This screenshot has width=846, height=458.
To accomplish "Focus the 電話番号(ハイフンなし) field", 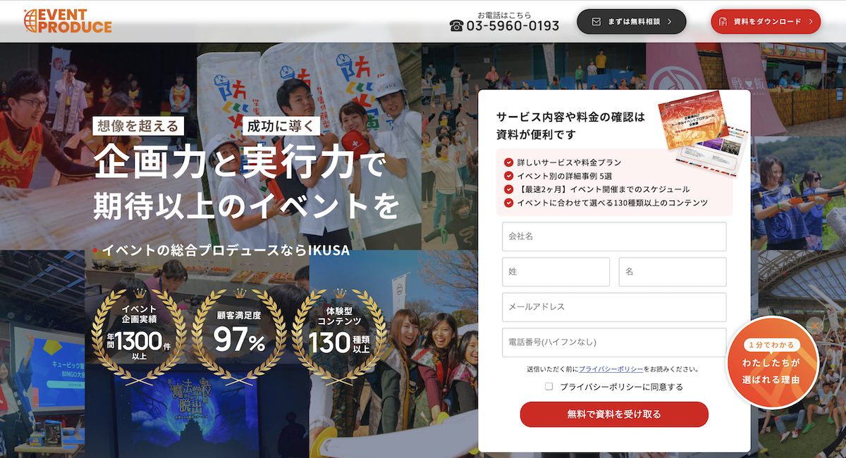I will 614,342.
